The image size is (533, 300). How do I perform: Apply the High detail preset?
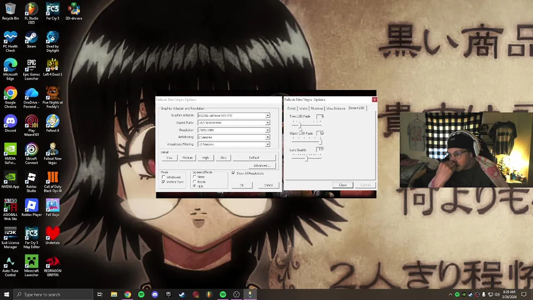click(x=205, y=158)
